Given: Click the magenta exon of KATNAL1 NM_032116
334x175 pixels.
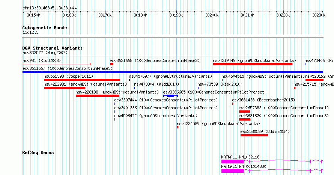Looking at the screenshot, I should coord(232,161).
